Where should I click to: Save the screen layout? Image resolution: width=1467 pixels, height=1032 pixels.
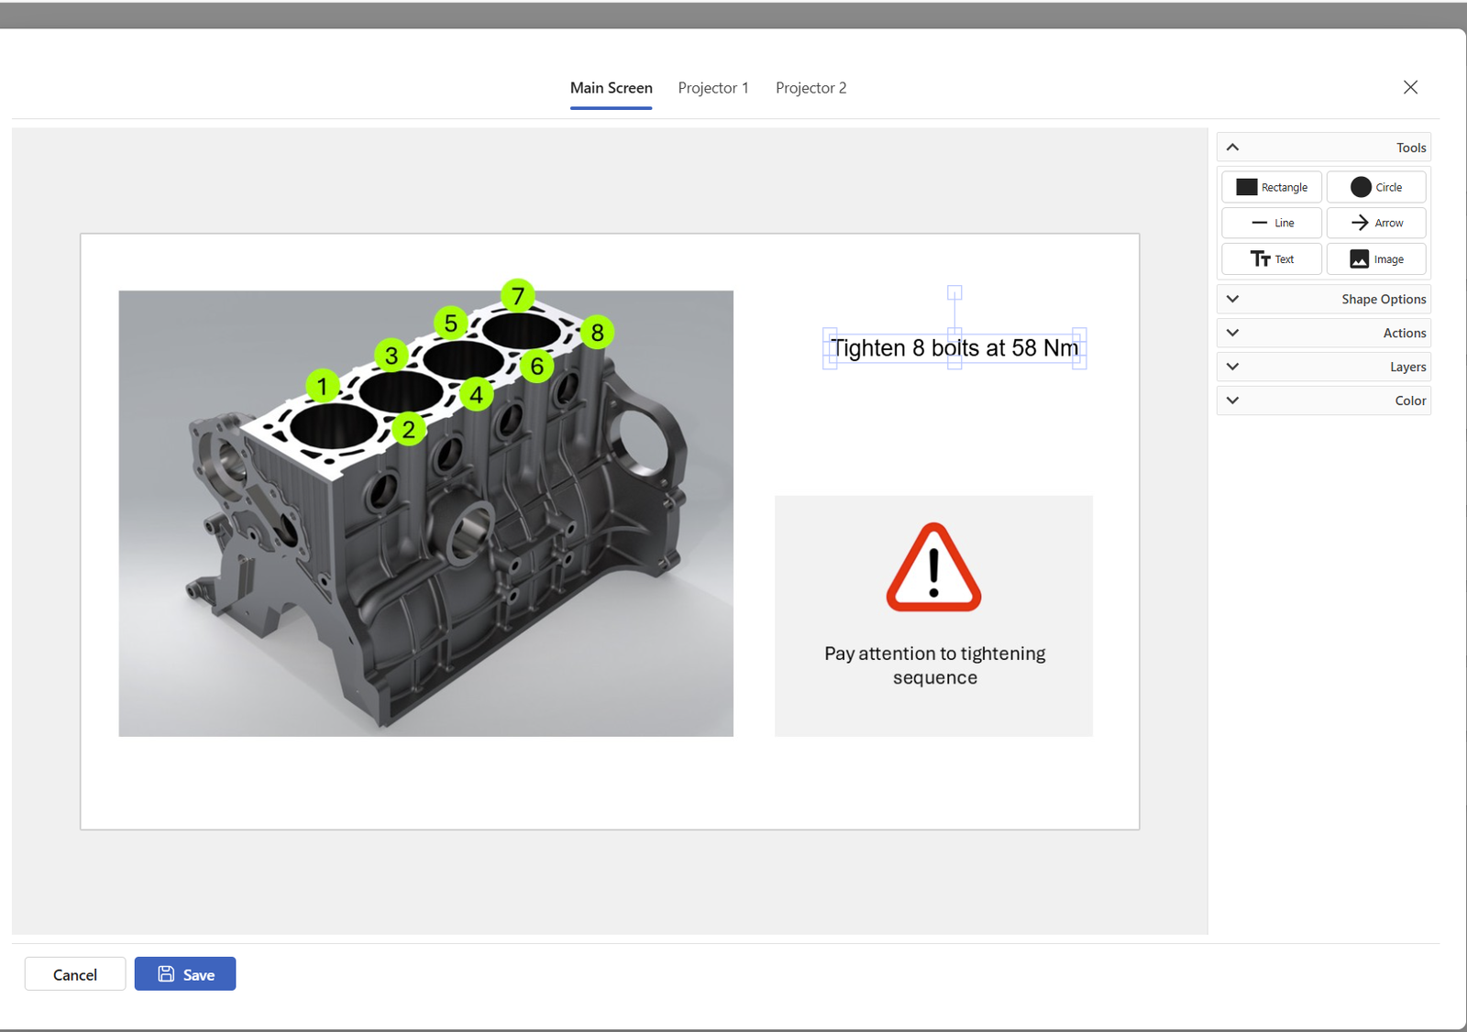point(185,974)
